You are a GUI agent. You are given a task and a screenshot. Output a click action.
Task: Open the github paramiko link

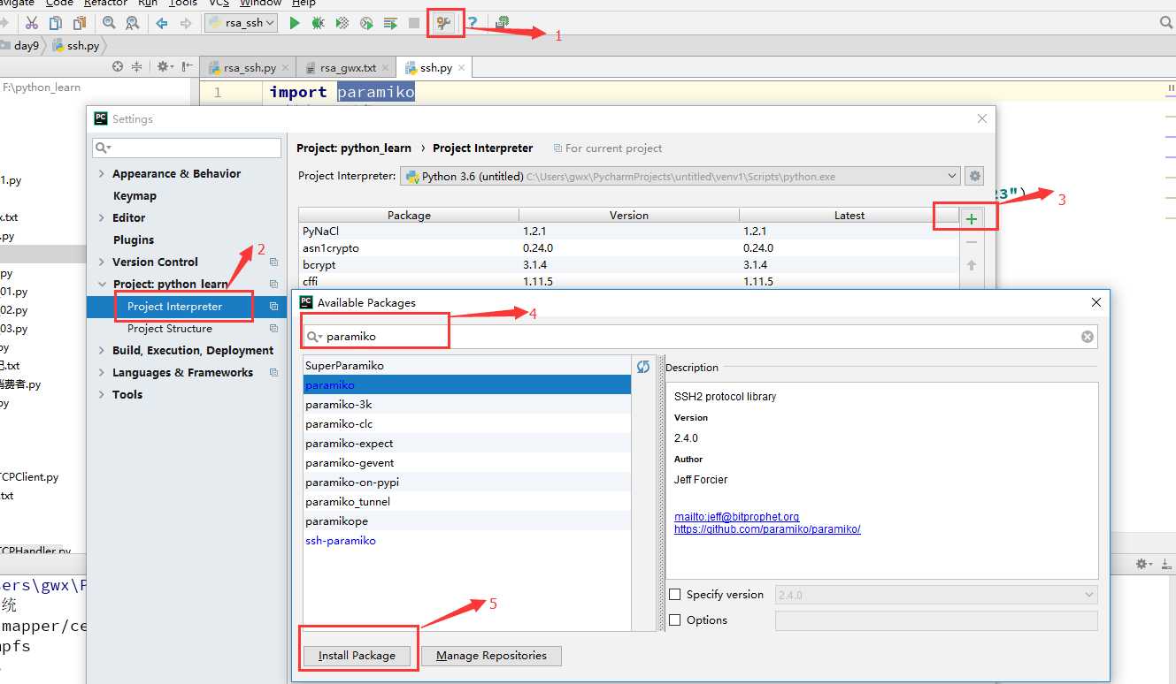(x=767, y=529)
